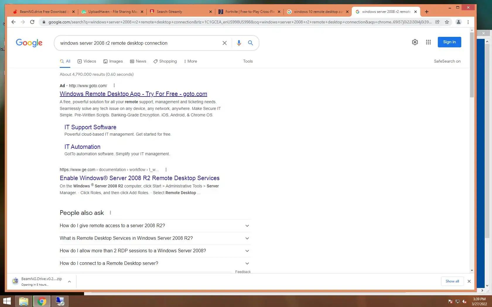Close the Search-Streamly tab
492x307 pixels.
211,12
